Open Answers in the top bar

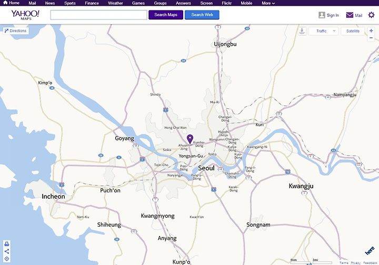(x=183, y=3)
